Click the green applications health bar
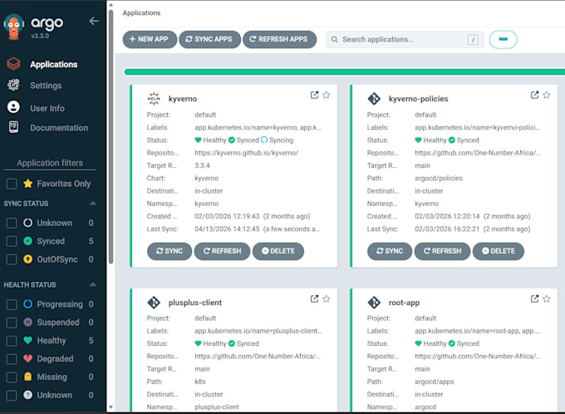Image resolution: width=565 pixels, height=414 pixels. point(345,71)
